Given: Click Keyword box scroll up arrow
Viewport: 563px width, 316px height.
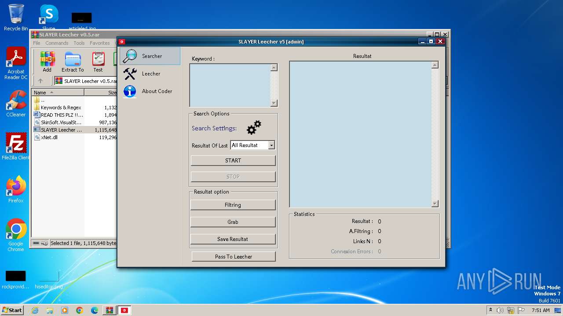Looking at the screenshot, I should (x=274, y=68).
